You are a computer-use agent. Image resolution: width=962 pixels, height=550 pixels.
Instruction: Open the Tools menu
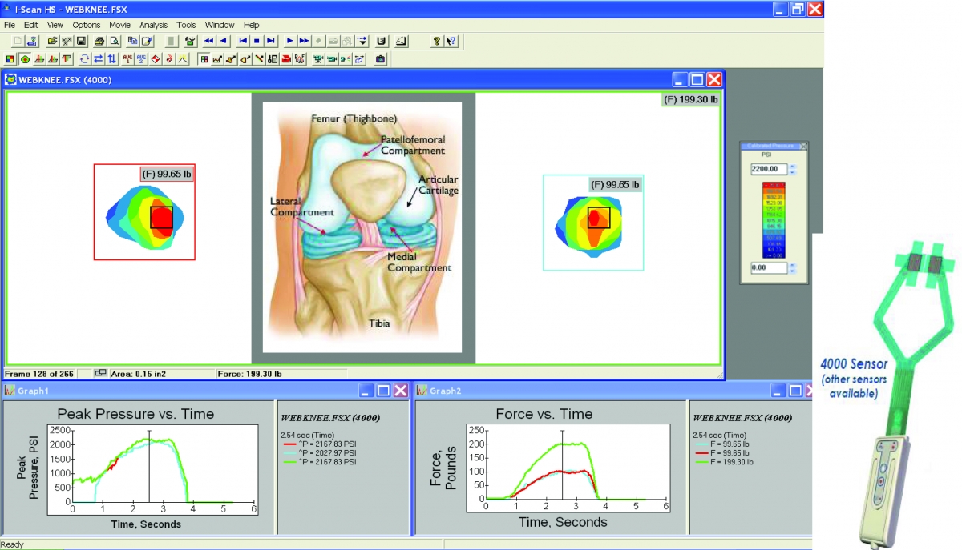[186, 25]
